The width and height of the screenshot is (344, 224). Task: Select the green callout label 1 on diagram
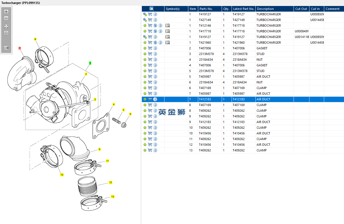pyautogui.click(x=90, y=63)
